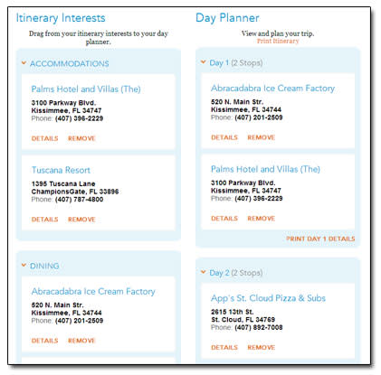381x375 pixels.
Task: Click DETAILS for Abracadabra in Day 1
Action: [x=224, y=137]
